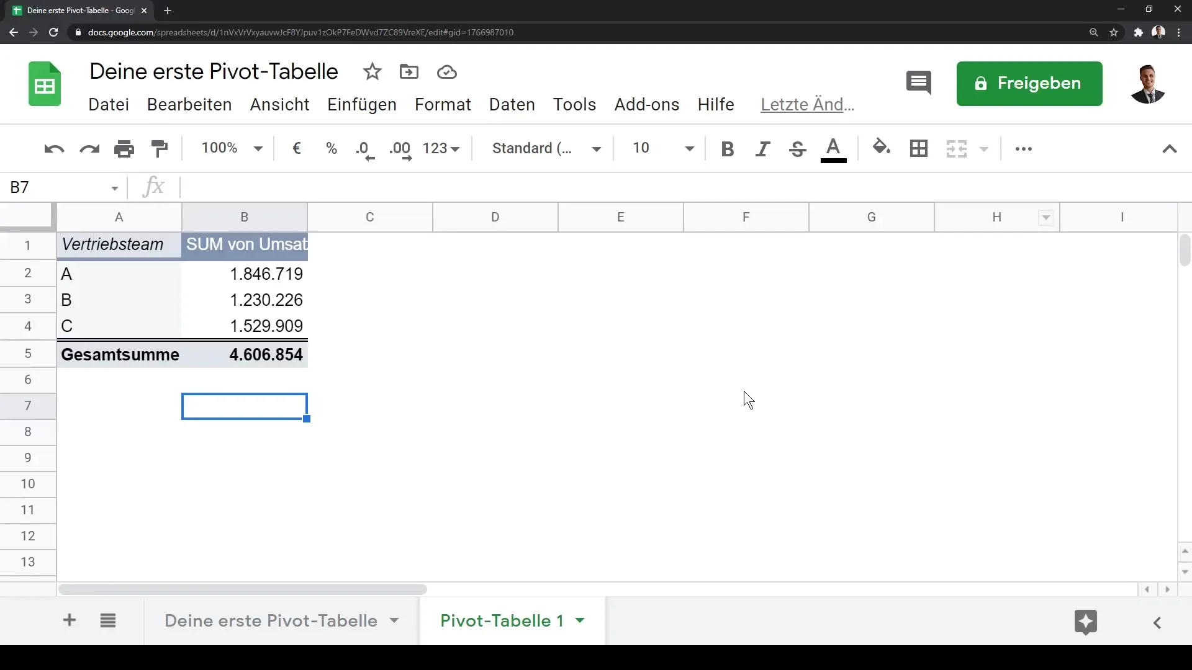Add a new sheet with plus icon

pos(70,620)
